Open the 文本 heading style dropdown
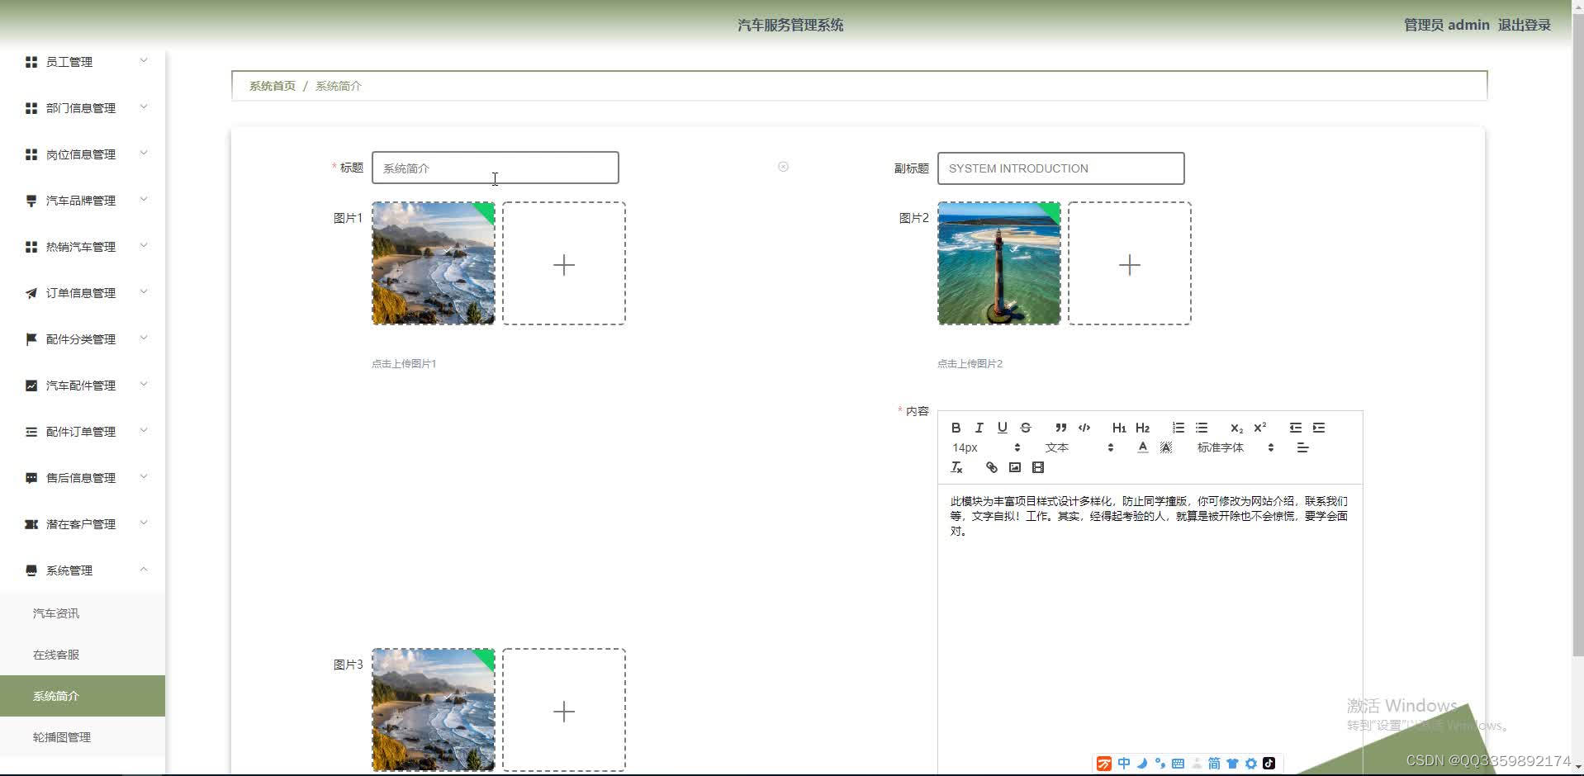Viewport: 1584px width, 776px height. point(1079,447)
